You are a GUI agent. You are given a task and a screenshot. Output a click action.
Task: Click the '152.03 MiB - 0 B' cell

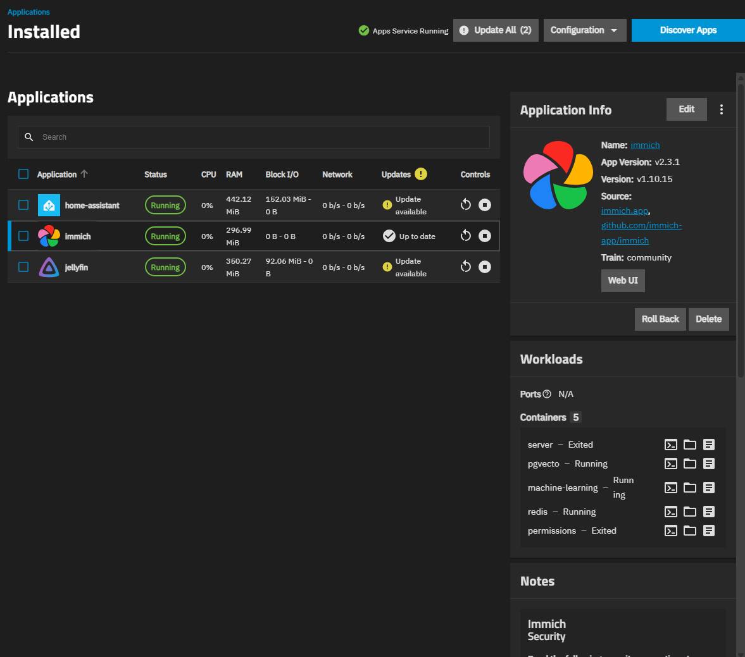pyautogui.click(x=288, y=205)
